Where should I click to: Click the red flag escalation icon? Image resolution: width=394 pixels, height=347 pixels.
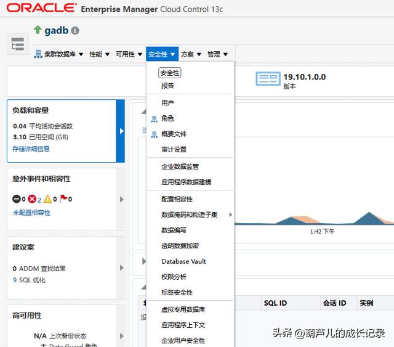click(x=64, y=198)
